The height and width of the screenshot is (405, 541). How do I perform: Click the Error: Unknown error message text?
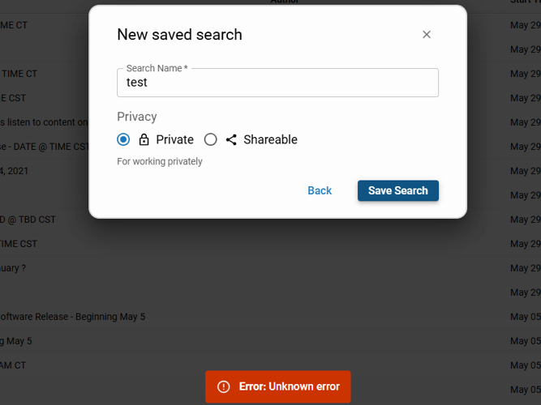coord(289,386)
